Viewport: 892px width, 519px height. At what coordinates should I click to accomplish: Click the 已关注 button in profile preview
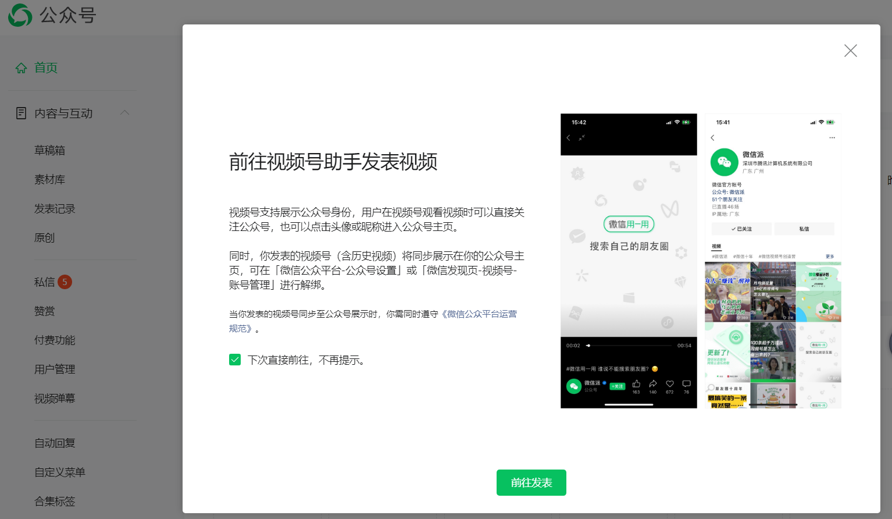[x=741, y=229]
